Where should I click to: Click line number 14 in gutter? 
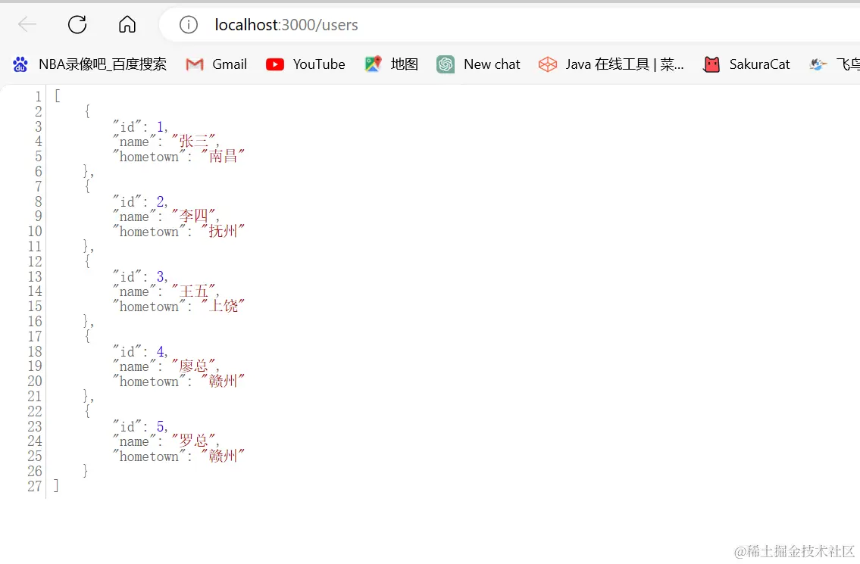[x=35, y=291]
